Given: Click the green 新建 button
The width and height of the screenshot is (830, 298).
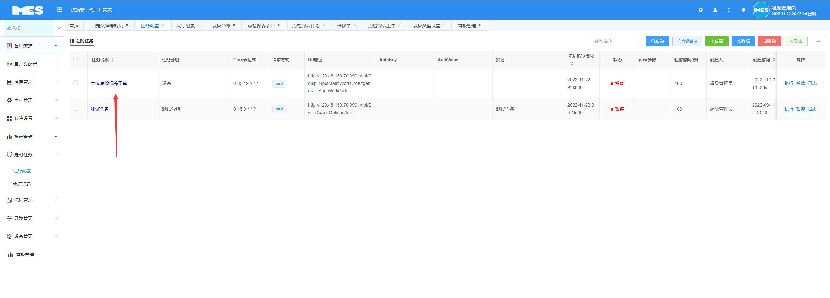Looking at the screenshot, I should pos(717,41).
